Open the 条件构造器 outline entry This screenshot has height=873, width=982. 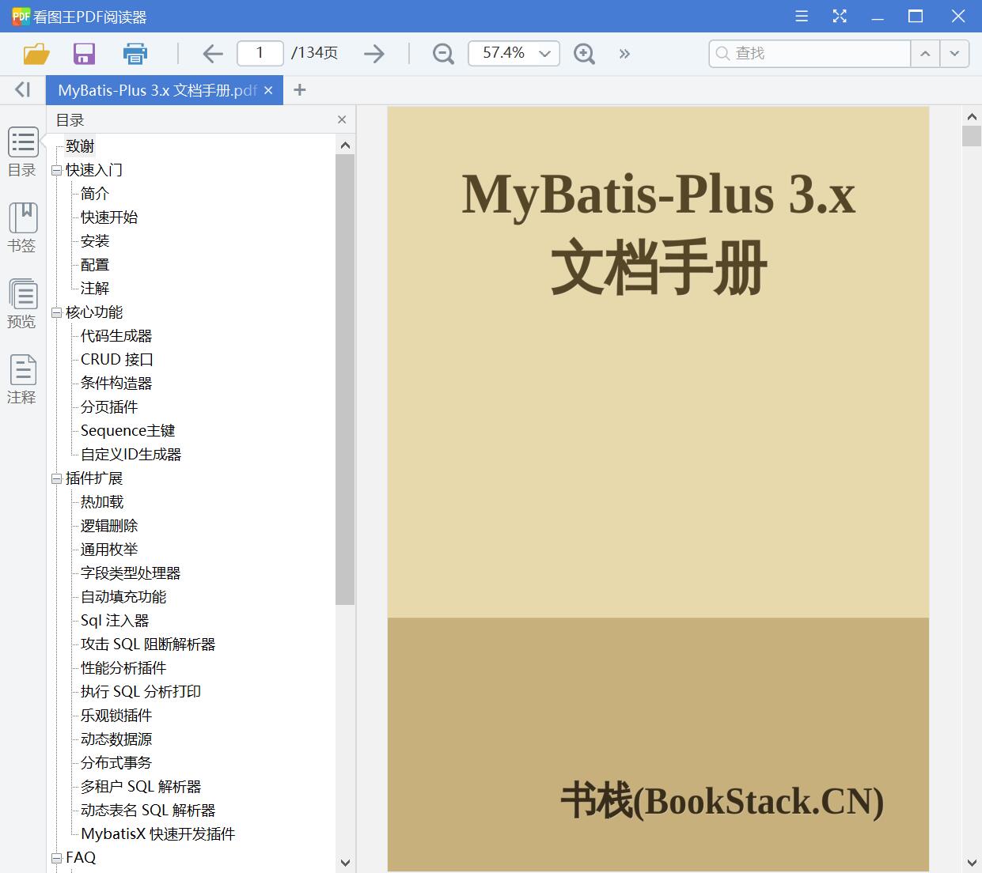116,384
